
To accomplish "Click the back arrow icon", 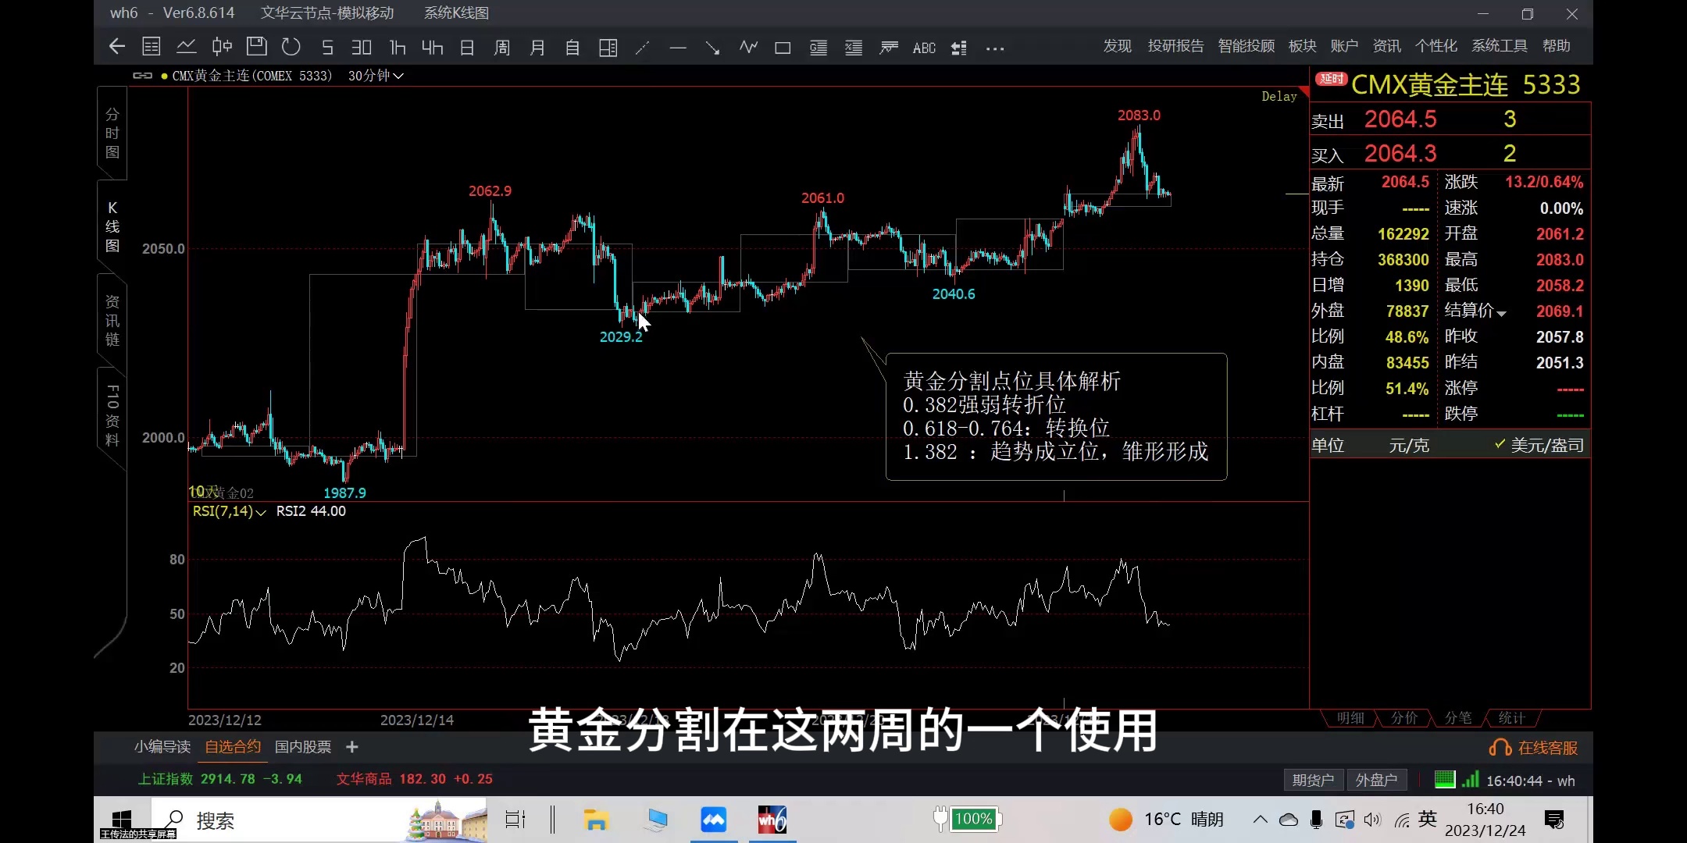I will point(117,47).
